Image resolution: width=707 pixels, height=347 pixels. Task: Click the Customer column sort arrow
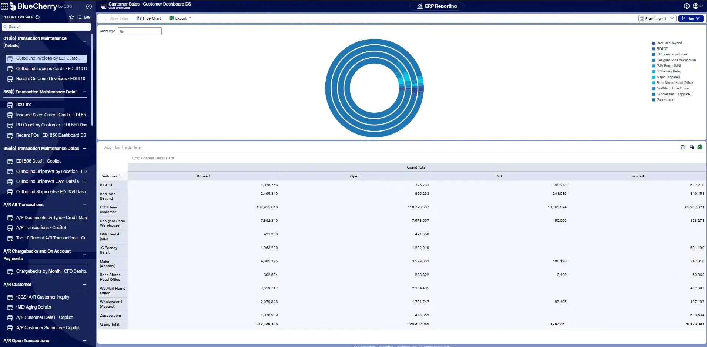pyautogui.click(x=120, y=176)
